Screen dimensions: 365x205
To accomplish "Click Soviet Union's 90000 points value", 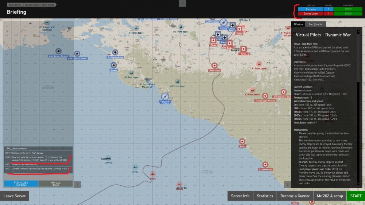I will pos(348,13).
